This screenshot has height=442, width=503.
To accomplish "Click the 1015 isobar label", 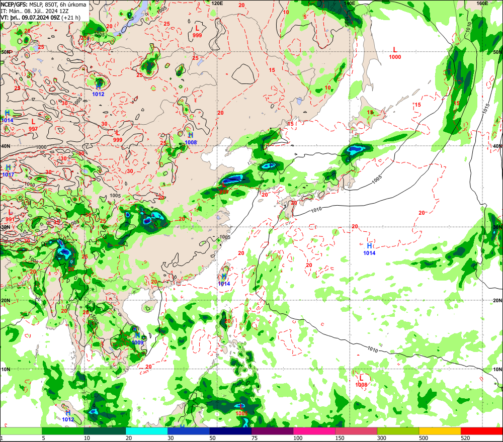I will 486,108.
